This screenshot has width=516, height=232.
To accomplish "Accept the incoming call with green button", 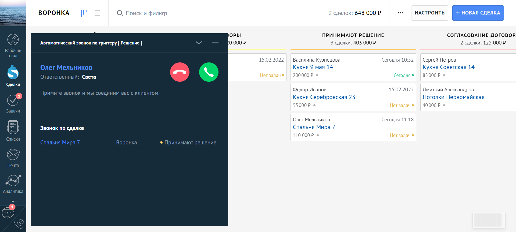I will point(209,72).
